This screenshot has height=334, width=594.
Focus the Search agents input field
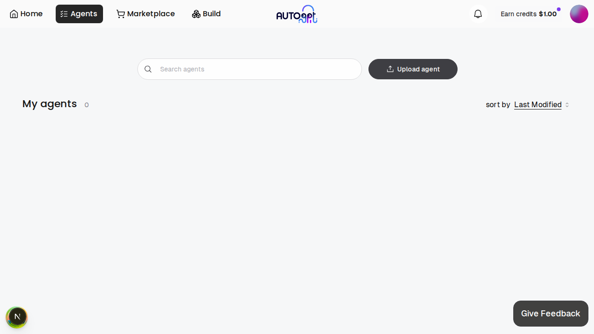click(255, 69)
